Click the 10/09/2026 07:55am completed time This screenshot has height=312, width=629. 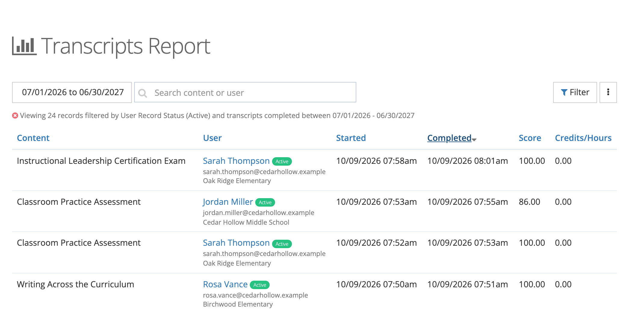click(x=467, y=202)
